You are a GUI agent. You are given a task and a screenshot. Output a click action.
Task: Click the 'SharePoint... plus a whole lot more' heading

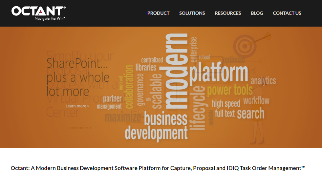[x=78, y=77]
